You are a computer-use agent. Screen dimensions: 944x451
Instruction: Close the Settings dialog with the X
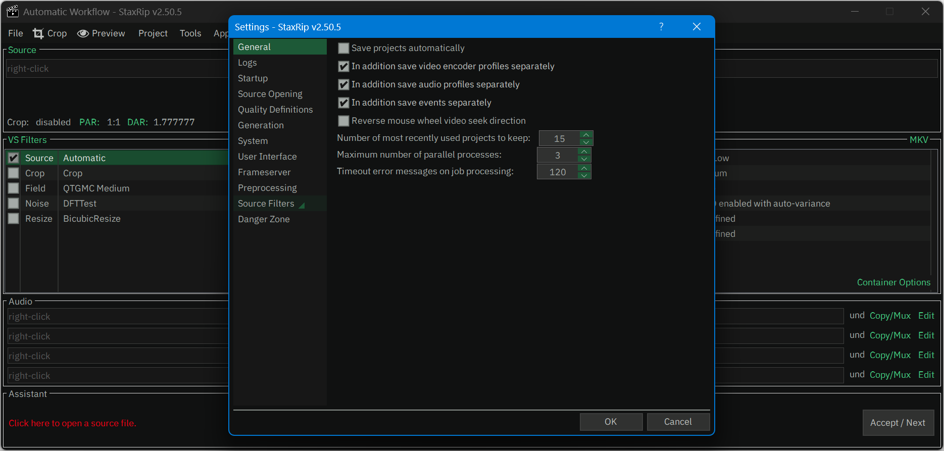(697, 27)
